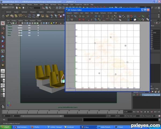
Task: Open the Polygons menu set dropdown
Action: coord(8,8)
